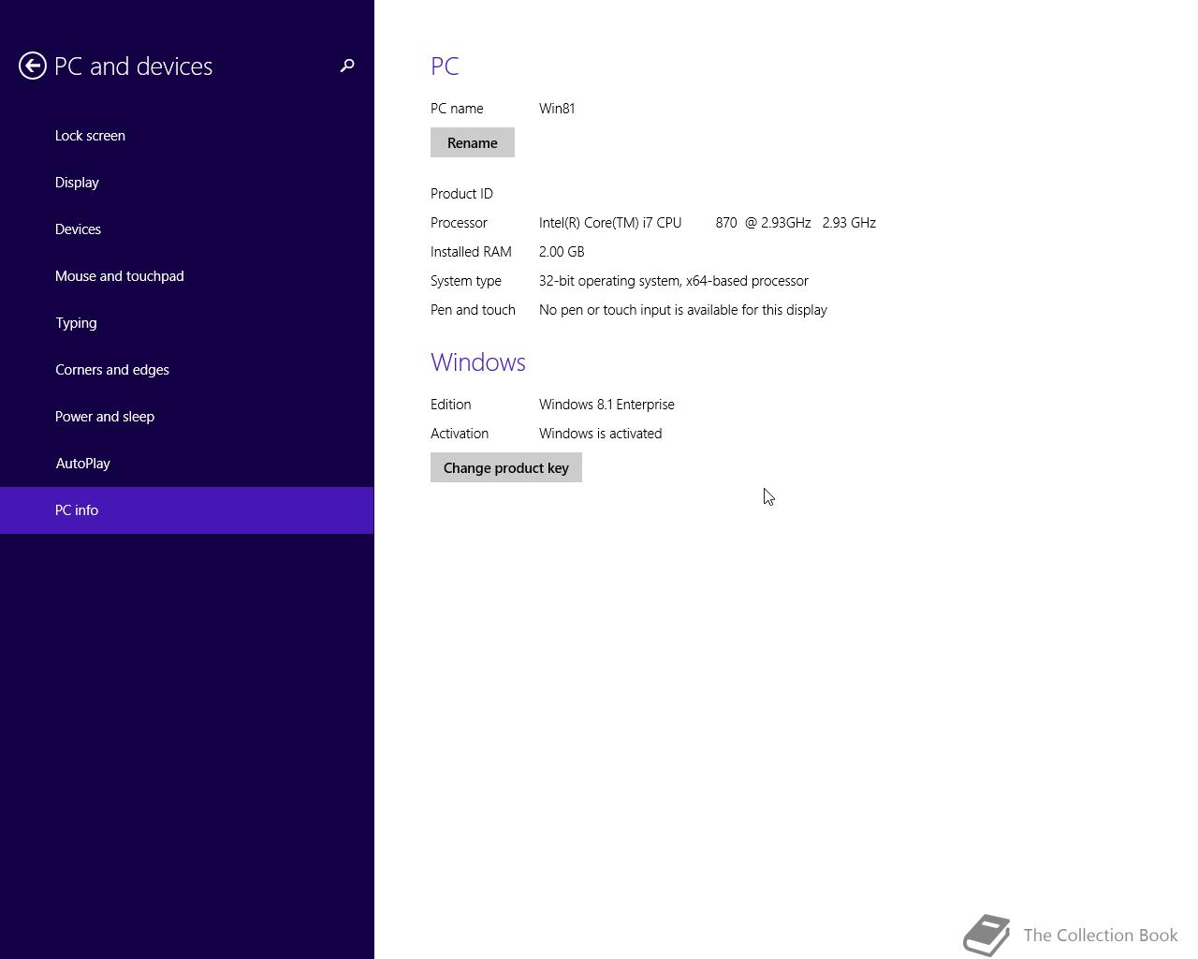
Task: Click the PC section heading
Action: point(445,66)
